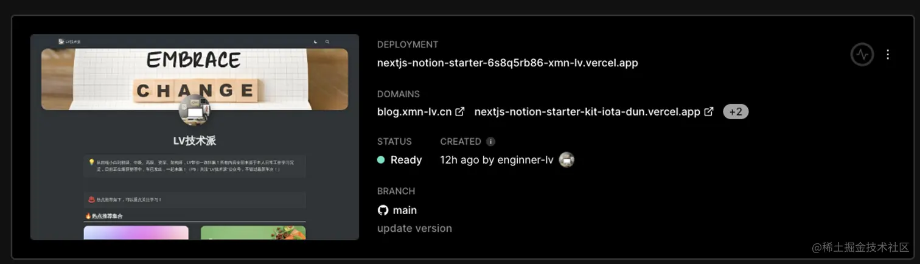The height and width of the screenshot is (264, 920).
Task: Click external link icon beside blog.xmn-lv.cn
Action: coord(460,112)
